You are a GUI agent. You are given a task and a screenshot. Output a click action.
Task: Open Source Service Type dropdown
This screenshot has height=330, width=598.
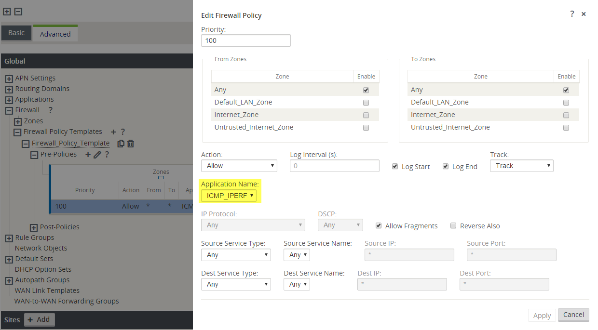236,255
